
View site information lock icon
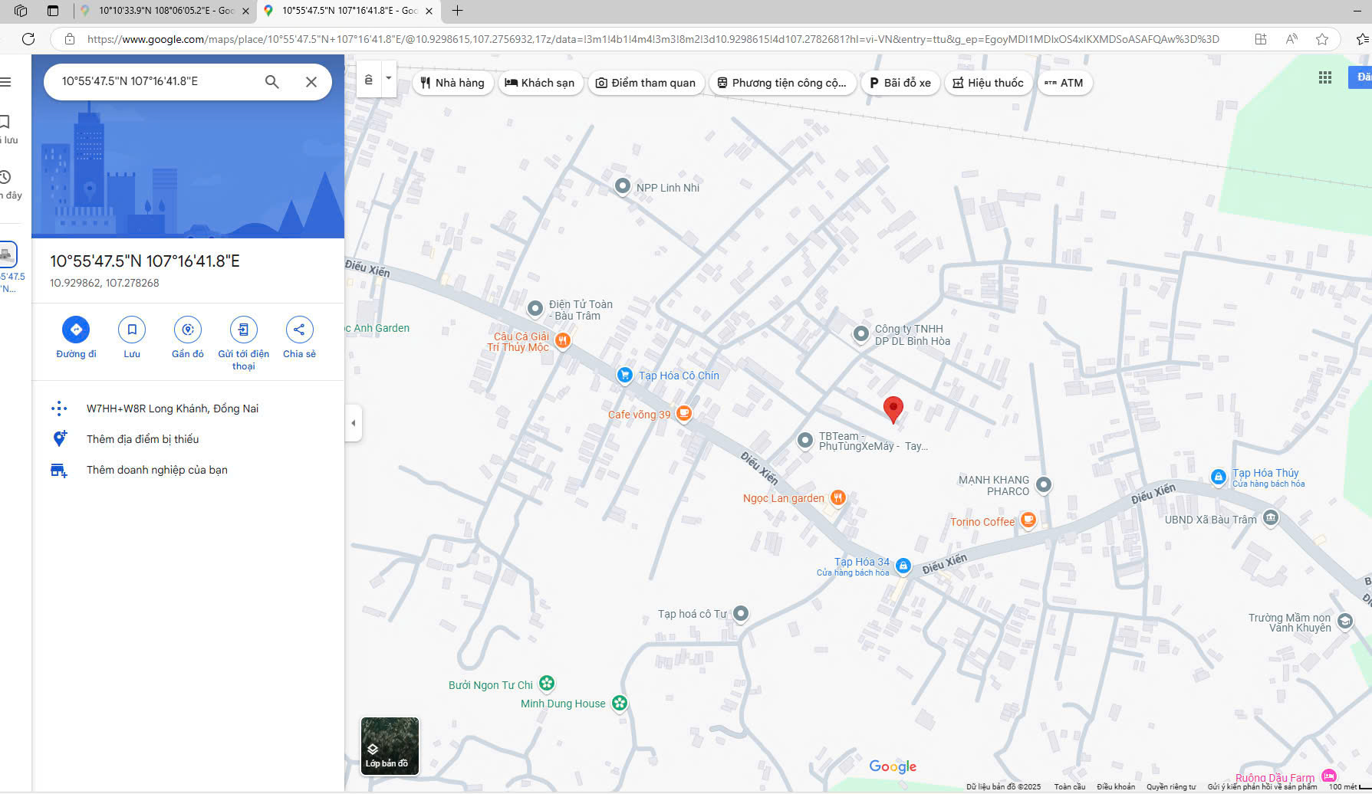point(70,39)
